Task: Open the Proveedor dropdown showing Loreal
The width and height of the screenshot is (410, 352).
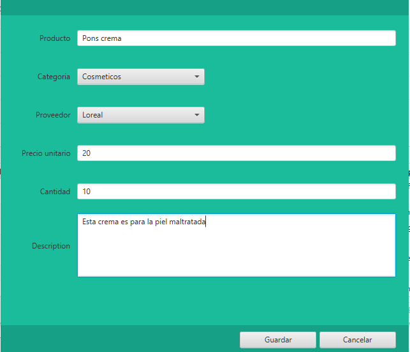Action: point(141,115)
